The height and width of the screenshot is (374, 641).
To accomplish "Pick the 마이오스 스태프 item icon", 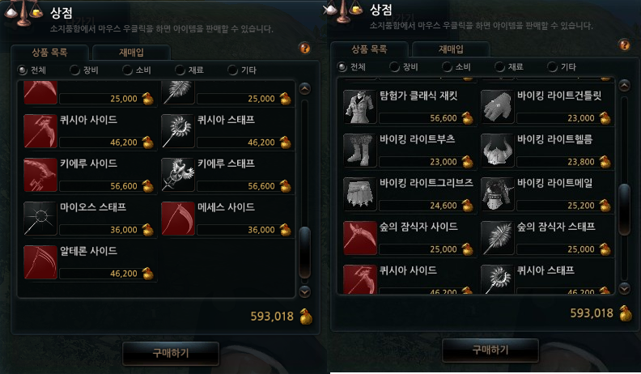I will [40, 219].
